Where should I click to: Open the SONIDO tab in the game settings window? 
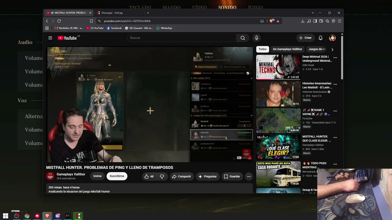[x=227, y=7]
